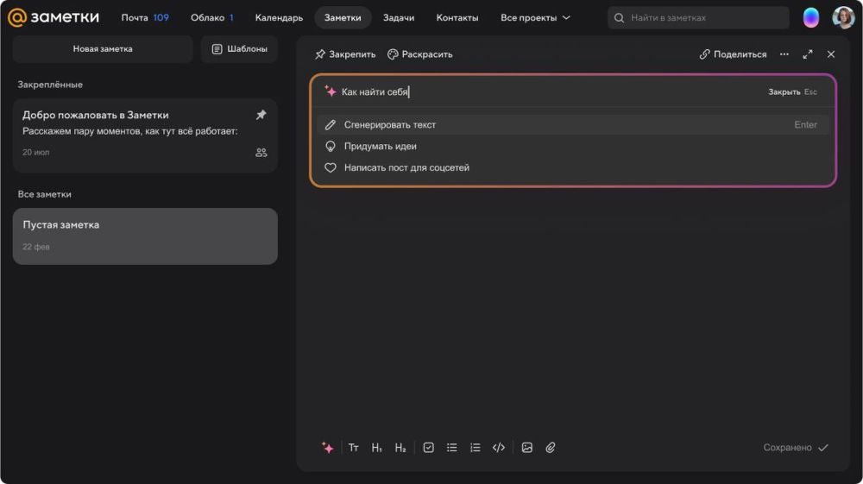Apply Heading 1 formatting
Viewport: 863px width, 484px height.
tap(377, 448)
